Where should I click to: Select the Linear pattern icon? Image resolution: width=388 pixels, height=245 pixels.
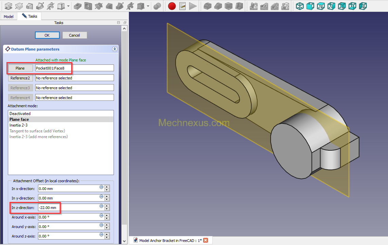click(264, 6)
